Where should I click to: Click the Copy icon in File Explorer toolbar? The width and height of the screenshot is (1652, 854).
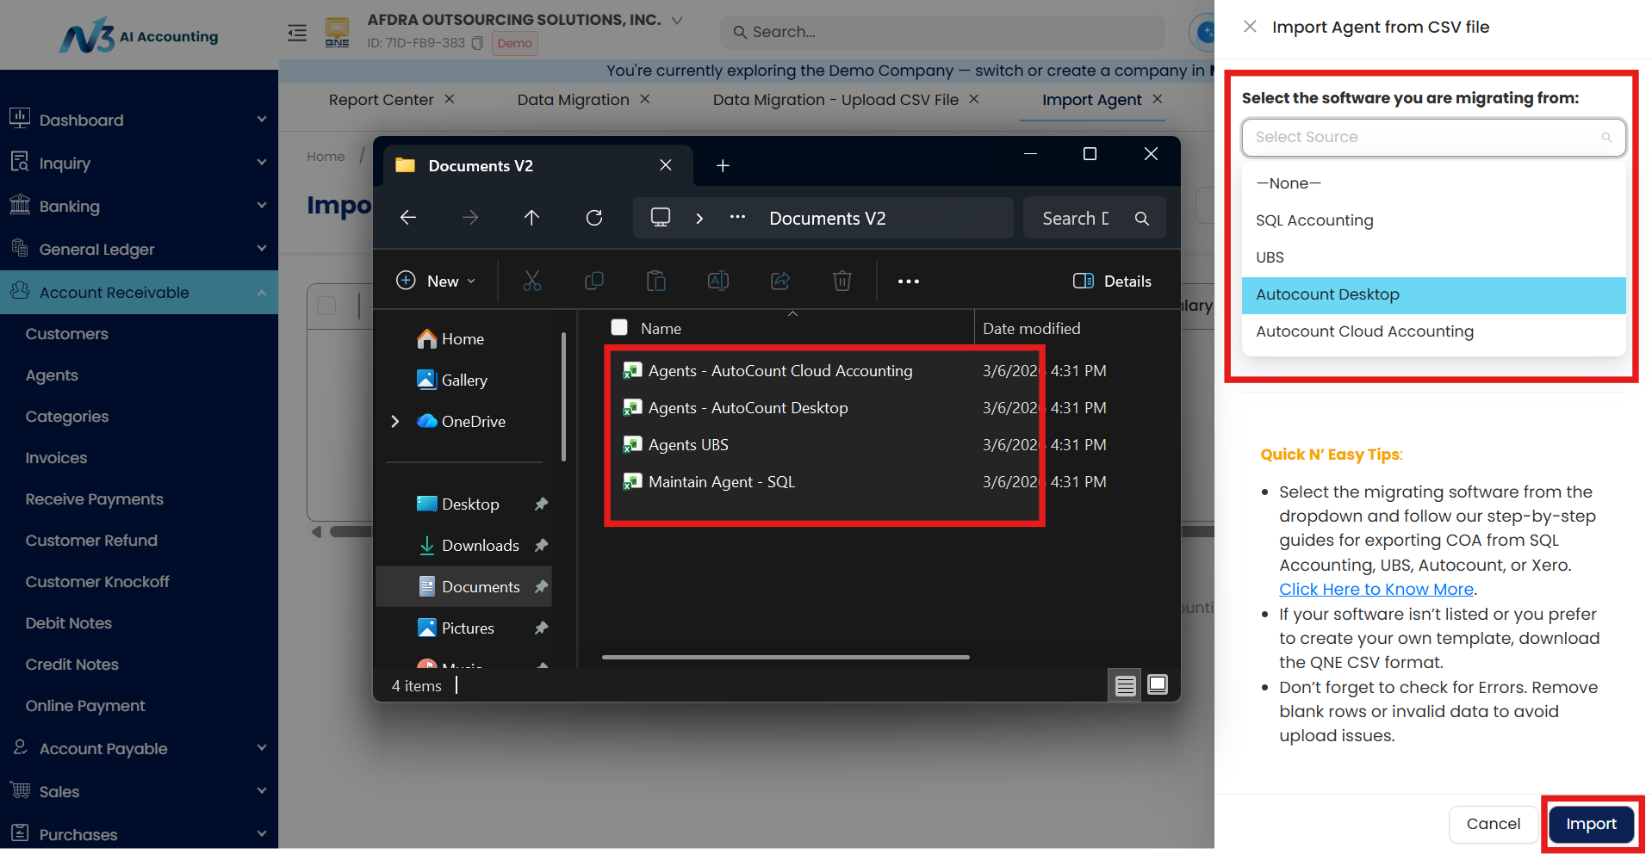click(x=594, y=281)
